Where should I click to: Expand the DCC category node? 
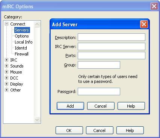tap(6, 78)
